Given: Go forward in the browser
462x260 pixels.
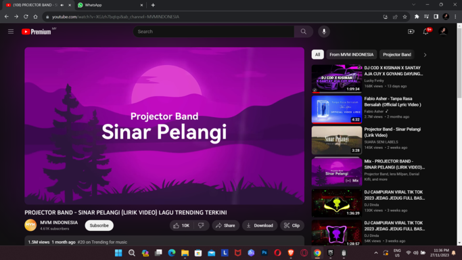Looking at the screenshot, I should (x=16, y=17).
